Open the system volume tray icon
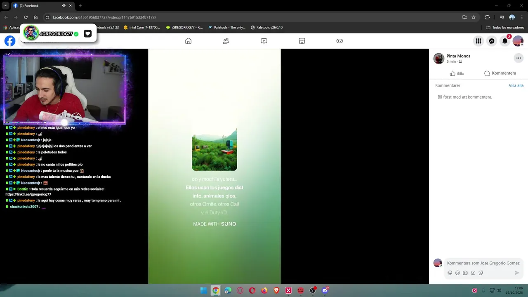Viewport: 528px width, 297px height. pyautogui.click(x=499, y=290)
